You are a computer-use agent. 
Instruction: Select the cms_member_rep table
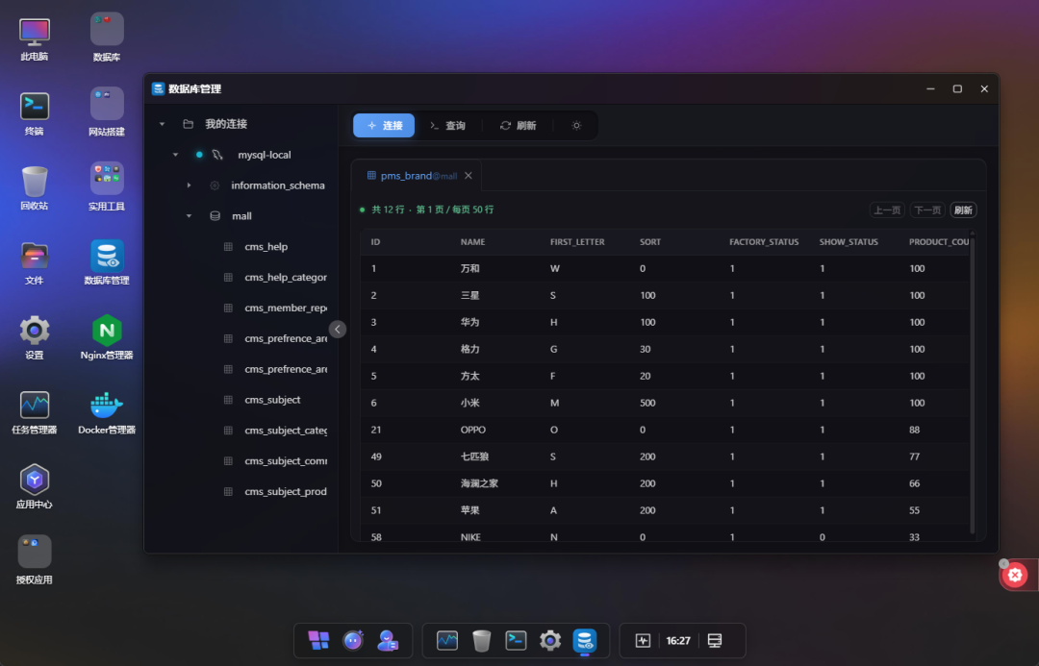pos(286,308)
